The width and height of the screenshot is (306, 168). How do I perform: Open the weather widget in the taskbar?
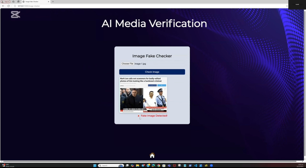(8, 165)
